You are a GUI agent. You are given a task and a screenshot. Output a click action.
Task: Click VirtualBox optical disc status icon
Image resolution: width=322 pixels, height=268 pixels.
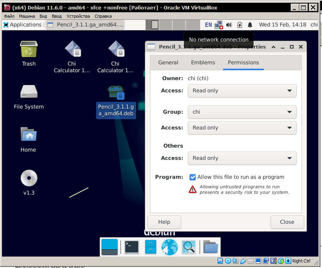tap(228, 261)
